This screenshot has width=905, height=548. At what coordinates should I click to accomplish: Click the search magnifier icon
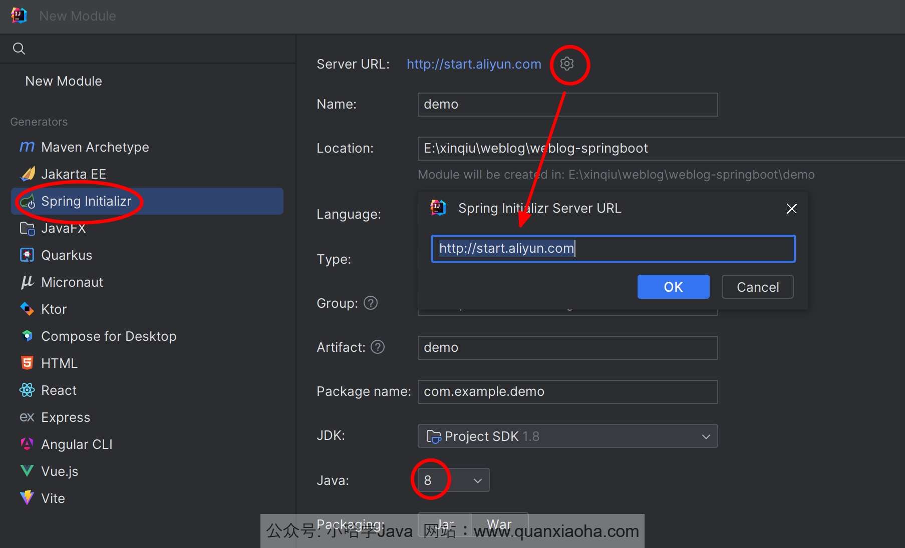click(x=19, y=49)
